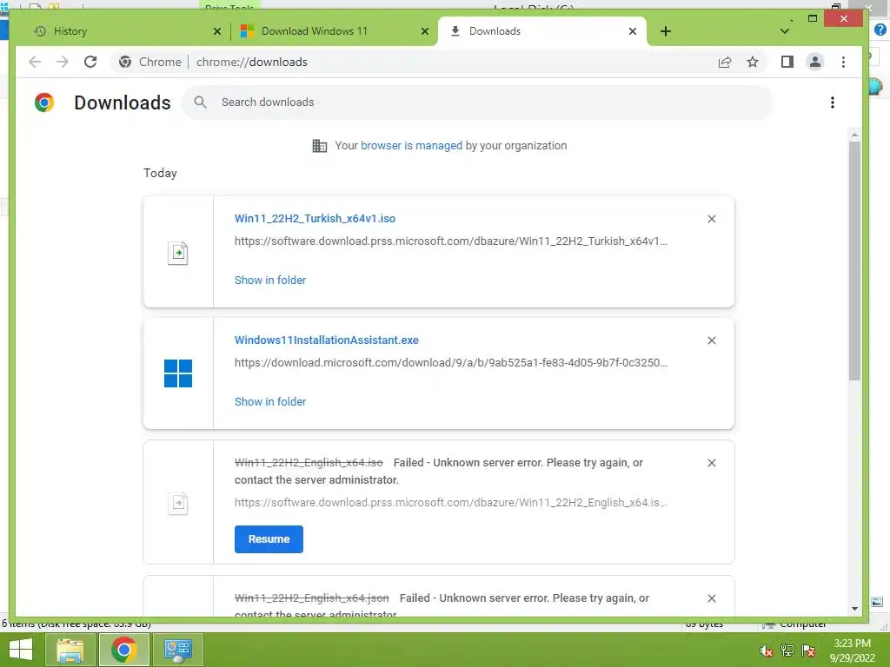Click the vertical scrollbar thumb

(854, 261)
